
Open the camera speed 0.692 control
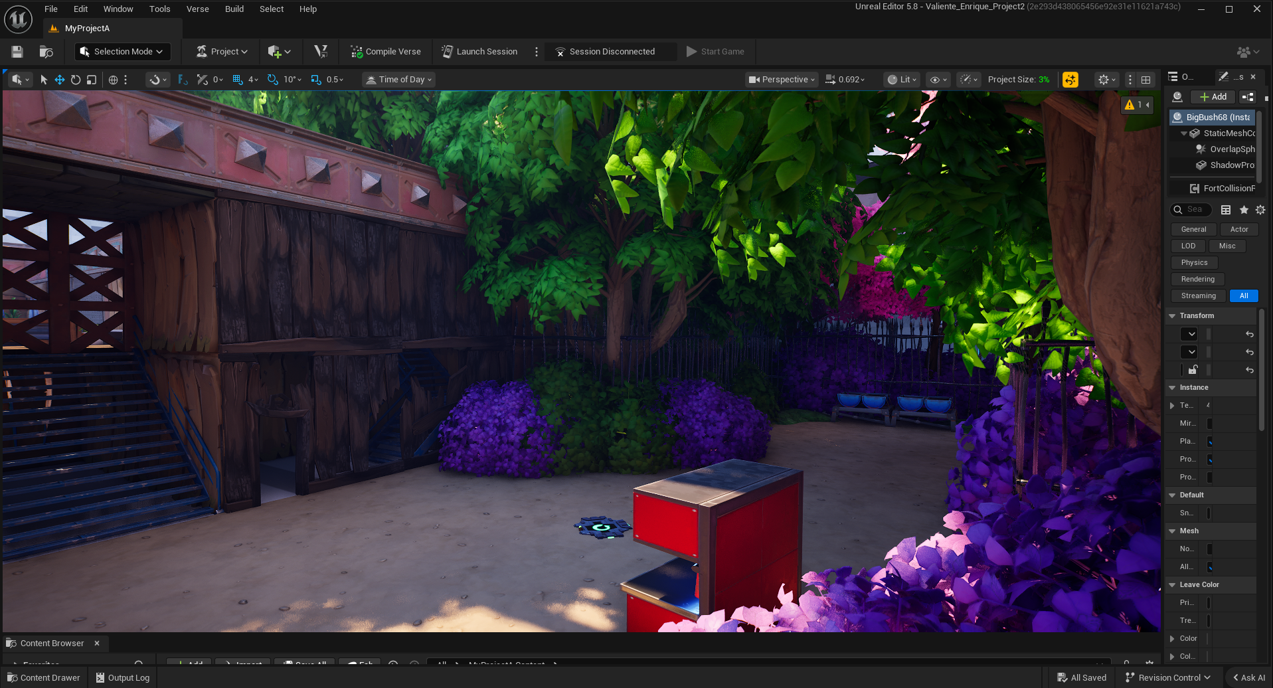tap(845, 80)
